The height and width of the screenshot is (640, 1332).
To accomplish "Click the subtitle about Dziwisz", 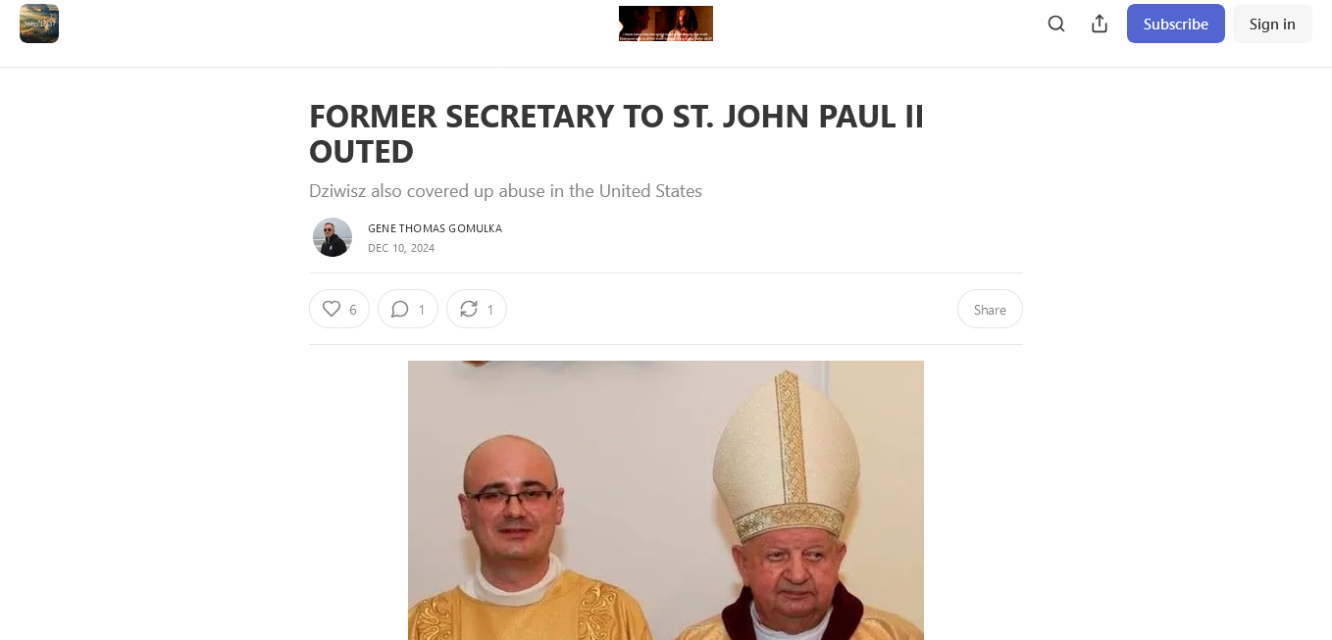I will click(505, 190).
